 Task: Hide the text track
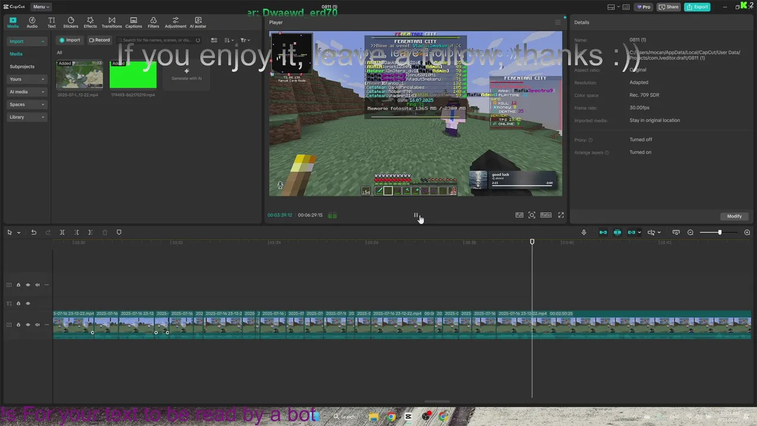(x=28, y=304)
